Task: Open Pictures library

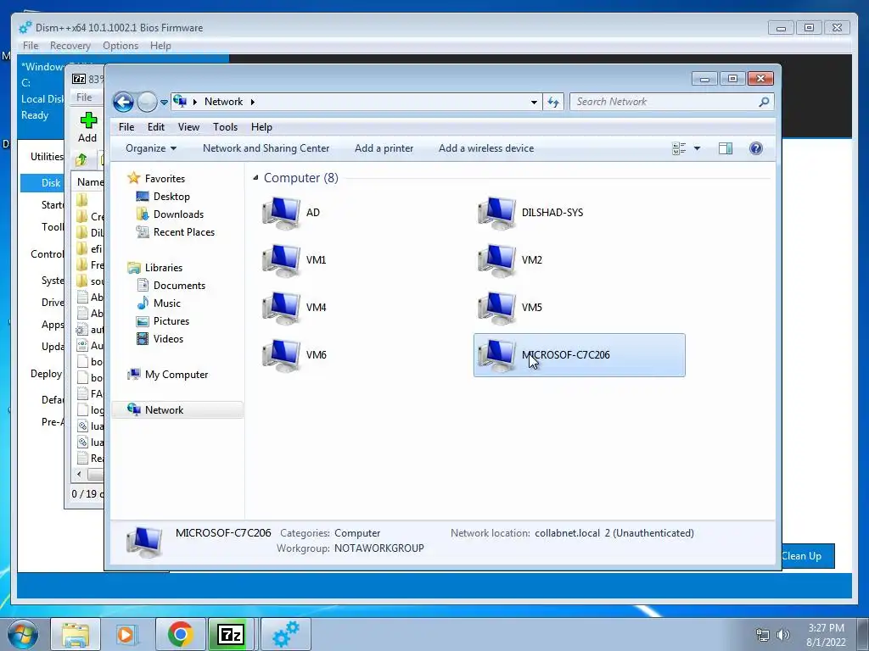Action: tap(171, 321)
